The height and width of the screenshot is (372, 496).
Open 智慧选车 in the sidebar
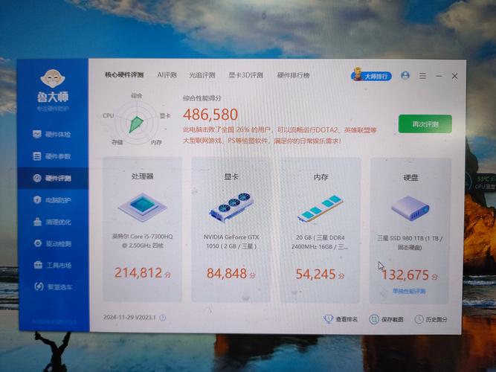coord(53,287)
